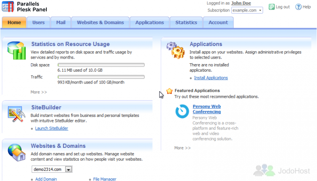The width and height of the screenshot is (317, 181).
Task: Open the Users tab
Action: pos(38,23)
